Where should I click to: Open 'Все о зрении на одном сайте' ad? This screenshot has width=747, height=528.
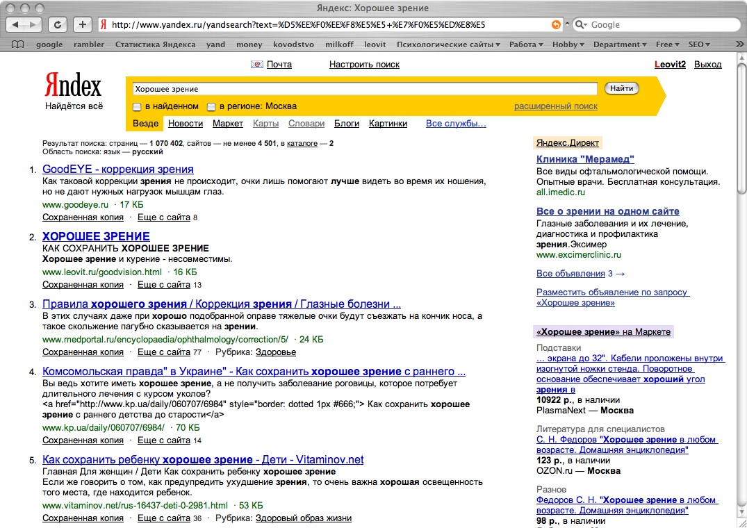(x=608, y=211)
